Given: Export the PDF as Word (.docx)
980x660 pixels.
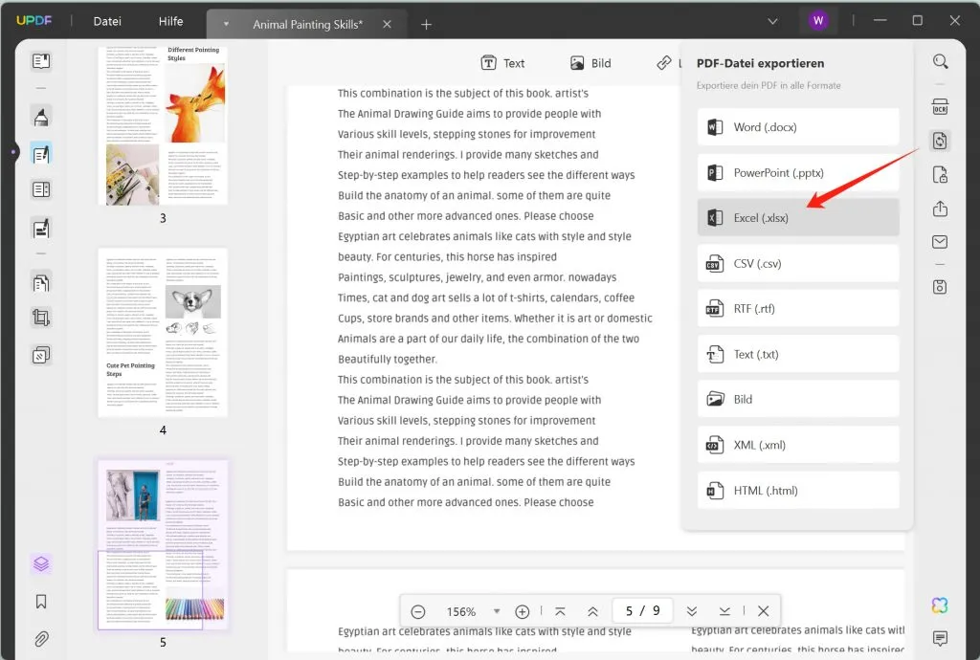Looking at the screenshot, I should (797, 126).
